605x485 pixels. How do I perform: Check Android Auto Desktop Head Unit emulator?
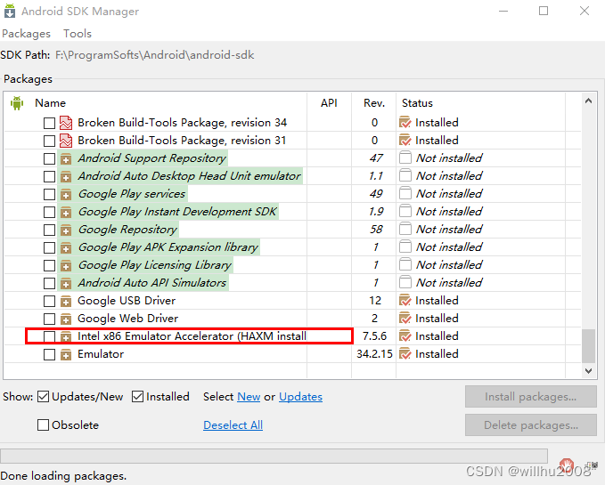[x=49, y=176]
